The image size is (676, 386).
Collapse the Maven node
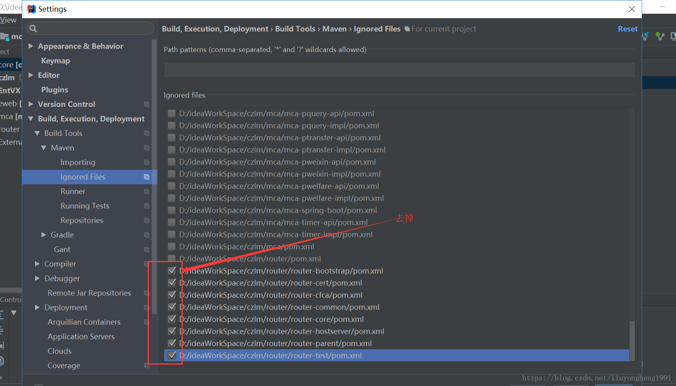(44, 148)
